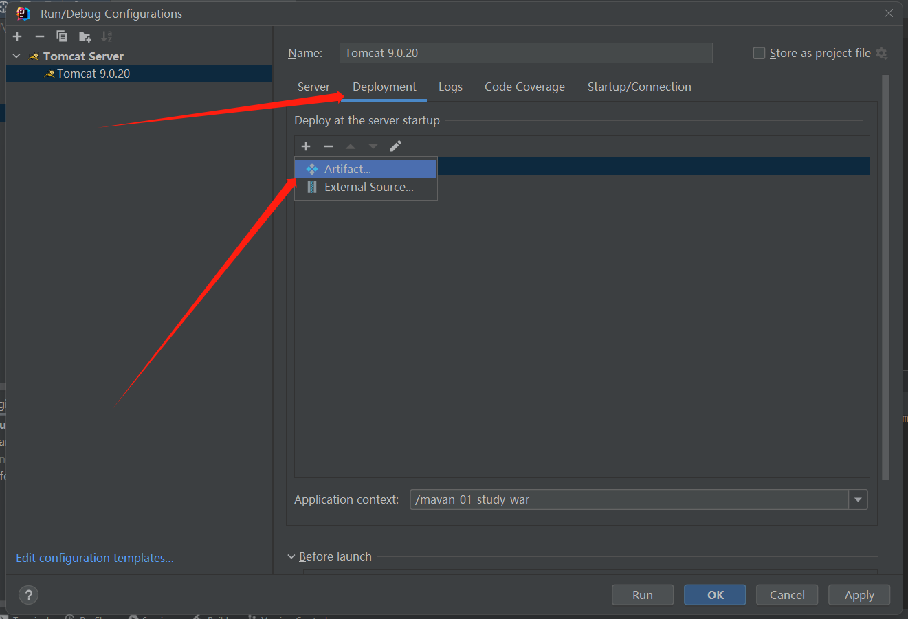Remove selected configuration with minus icon
908x619 pixels.
point(40,36)
